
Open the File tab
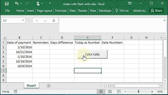click(7, 11)
